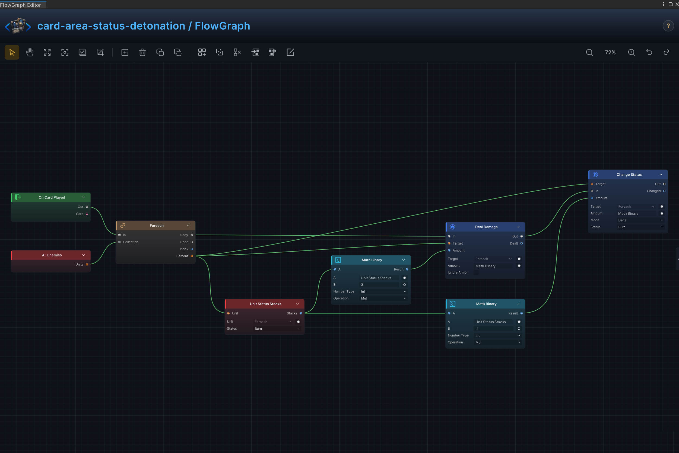
Task: Toggle port circle beside B value 3
Action: [404, 285]
